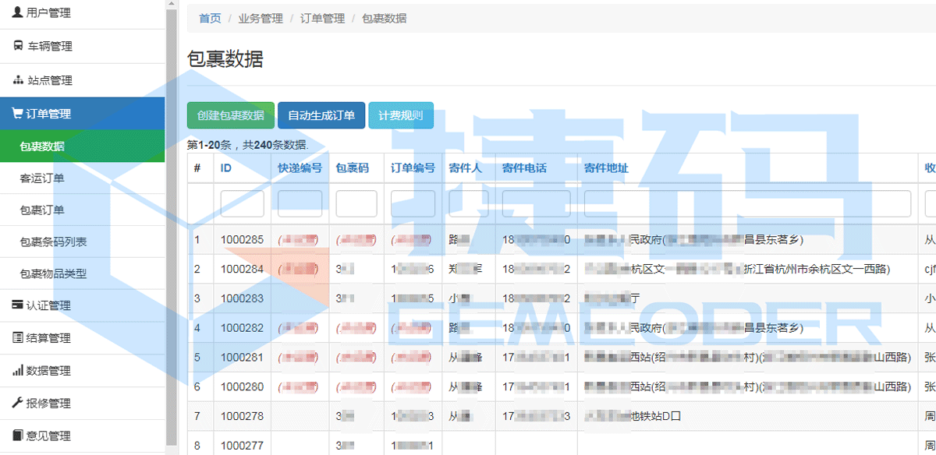Open 包裹条码列表 in sidebar

53,242
